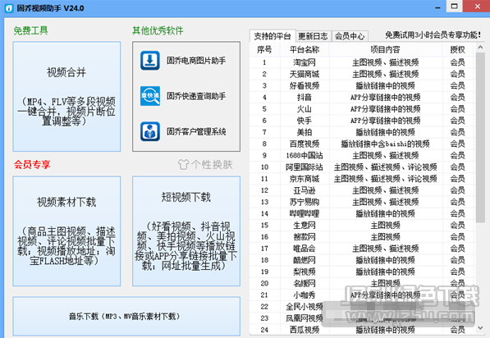Select the 西瓜视频 row
Screen dimensions: 490x338
pos(363,330)
